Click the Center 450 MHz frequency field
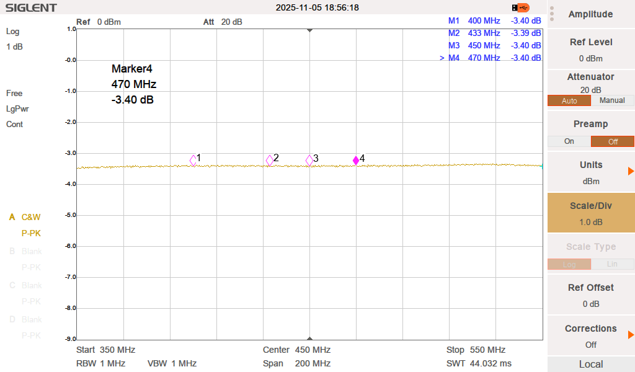Screen dimensions: 635x372 click(296, 350)
